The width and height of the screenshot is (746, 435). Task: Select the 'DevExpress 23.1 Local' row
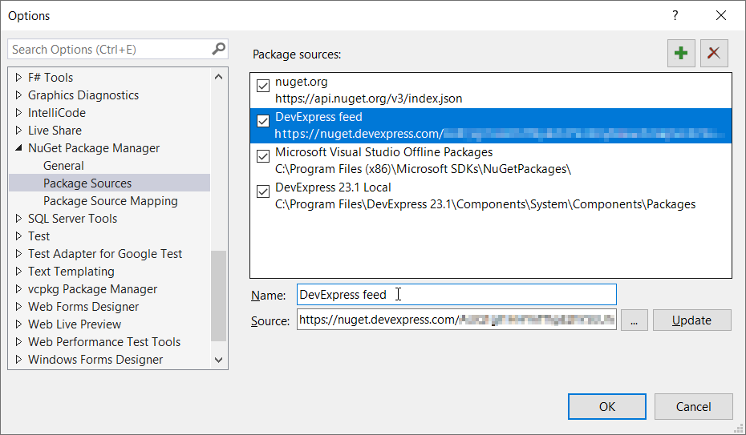click(x=490, y=195)
